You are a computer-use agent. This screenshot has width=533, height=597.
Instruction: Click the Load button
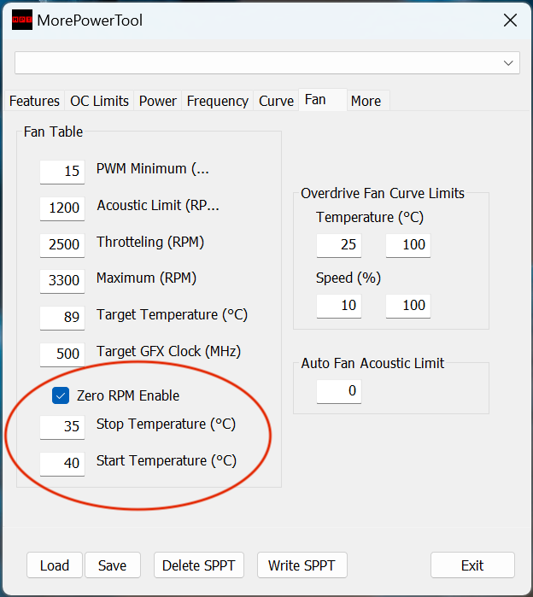click(55, 565)
